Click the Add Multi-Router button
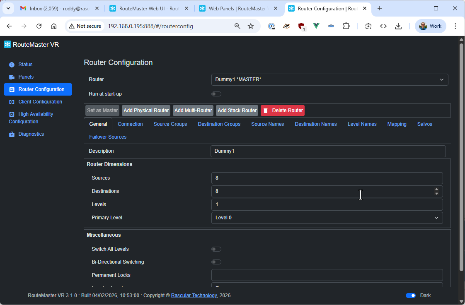This screenshot has width=465, height=305. click(193, 110)
